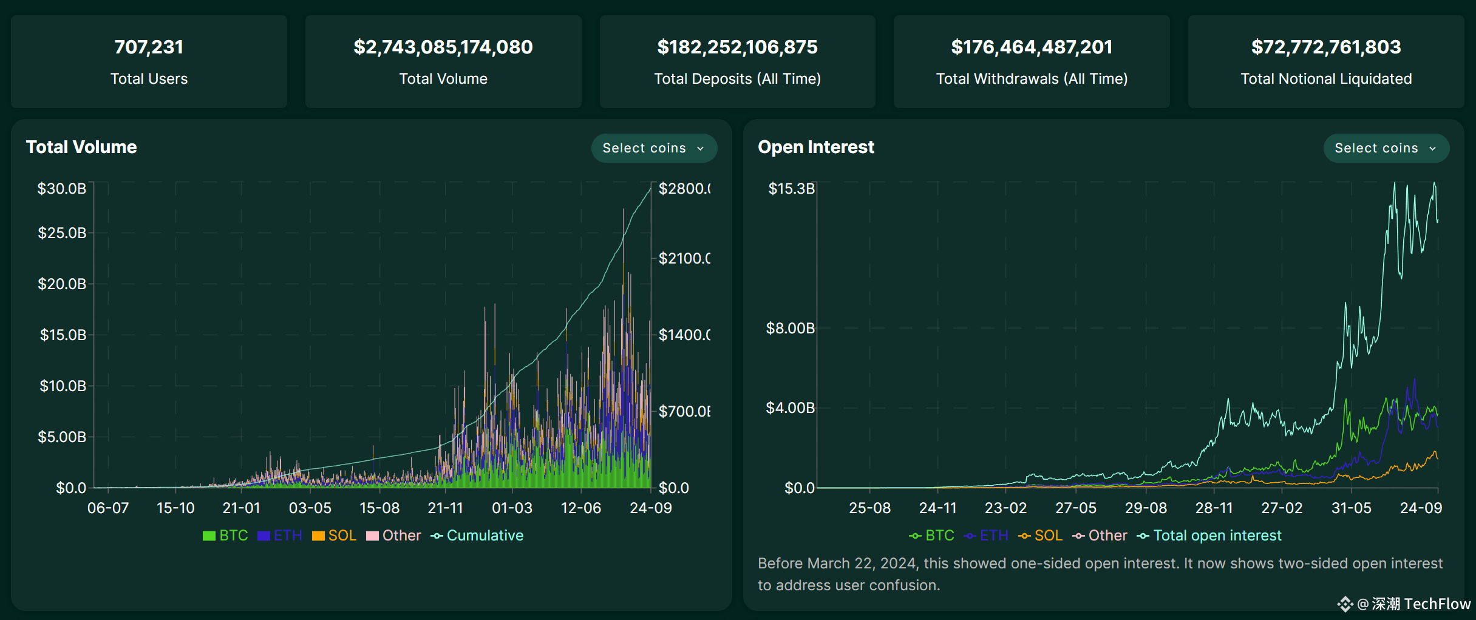Click the Open Interest chart title

[815, 147]
